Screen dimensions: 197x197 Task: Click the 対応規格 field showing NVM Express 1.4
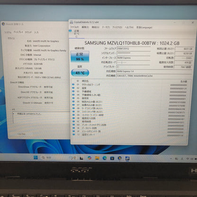pyautogui.click(x=154, y=71)
